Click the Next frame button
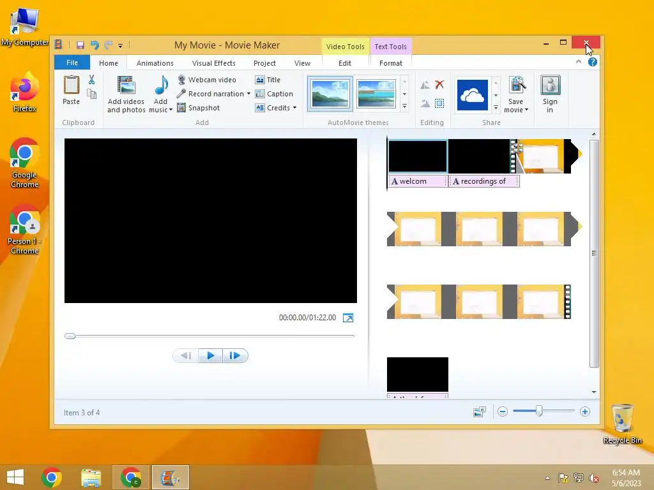The width and height of the screenshot is (654, 490). 235,356
